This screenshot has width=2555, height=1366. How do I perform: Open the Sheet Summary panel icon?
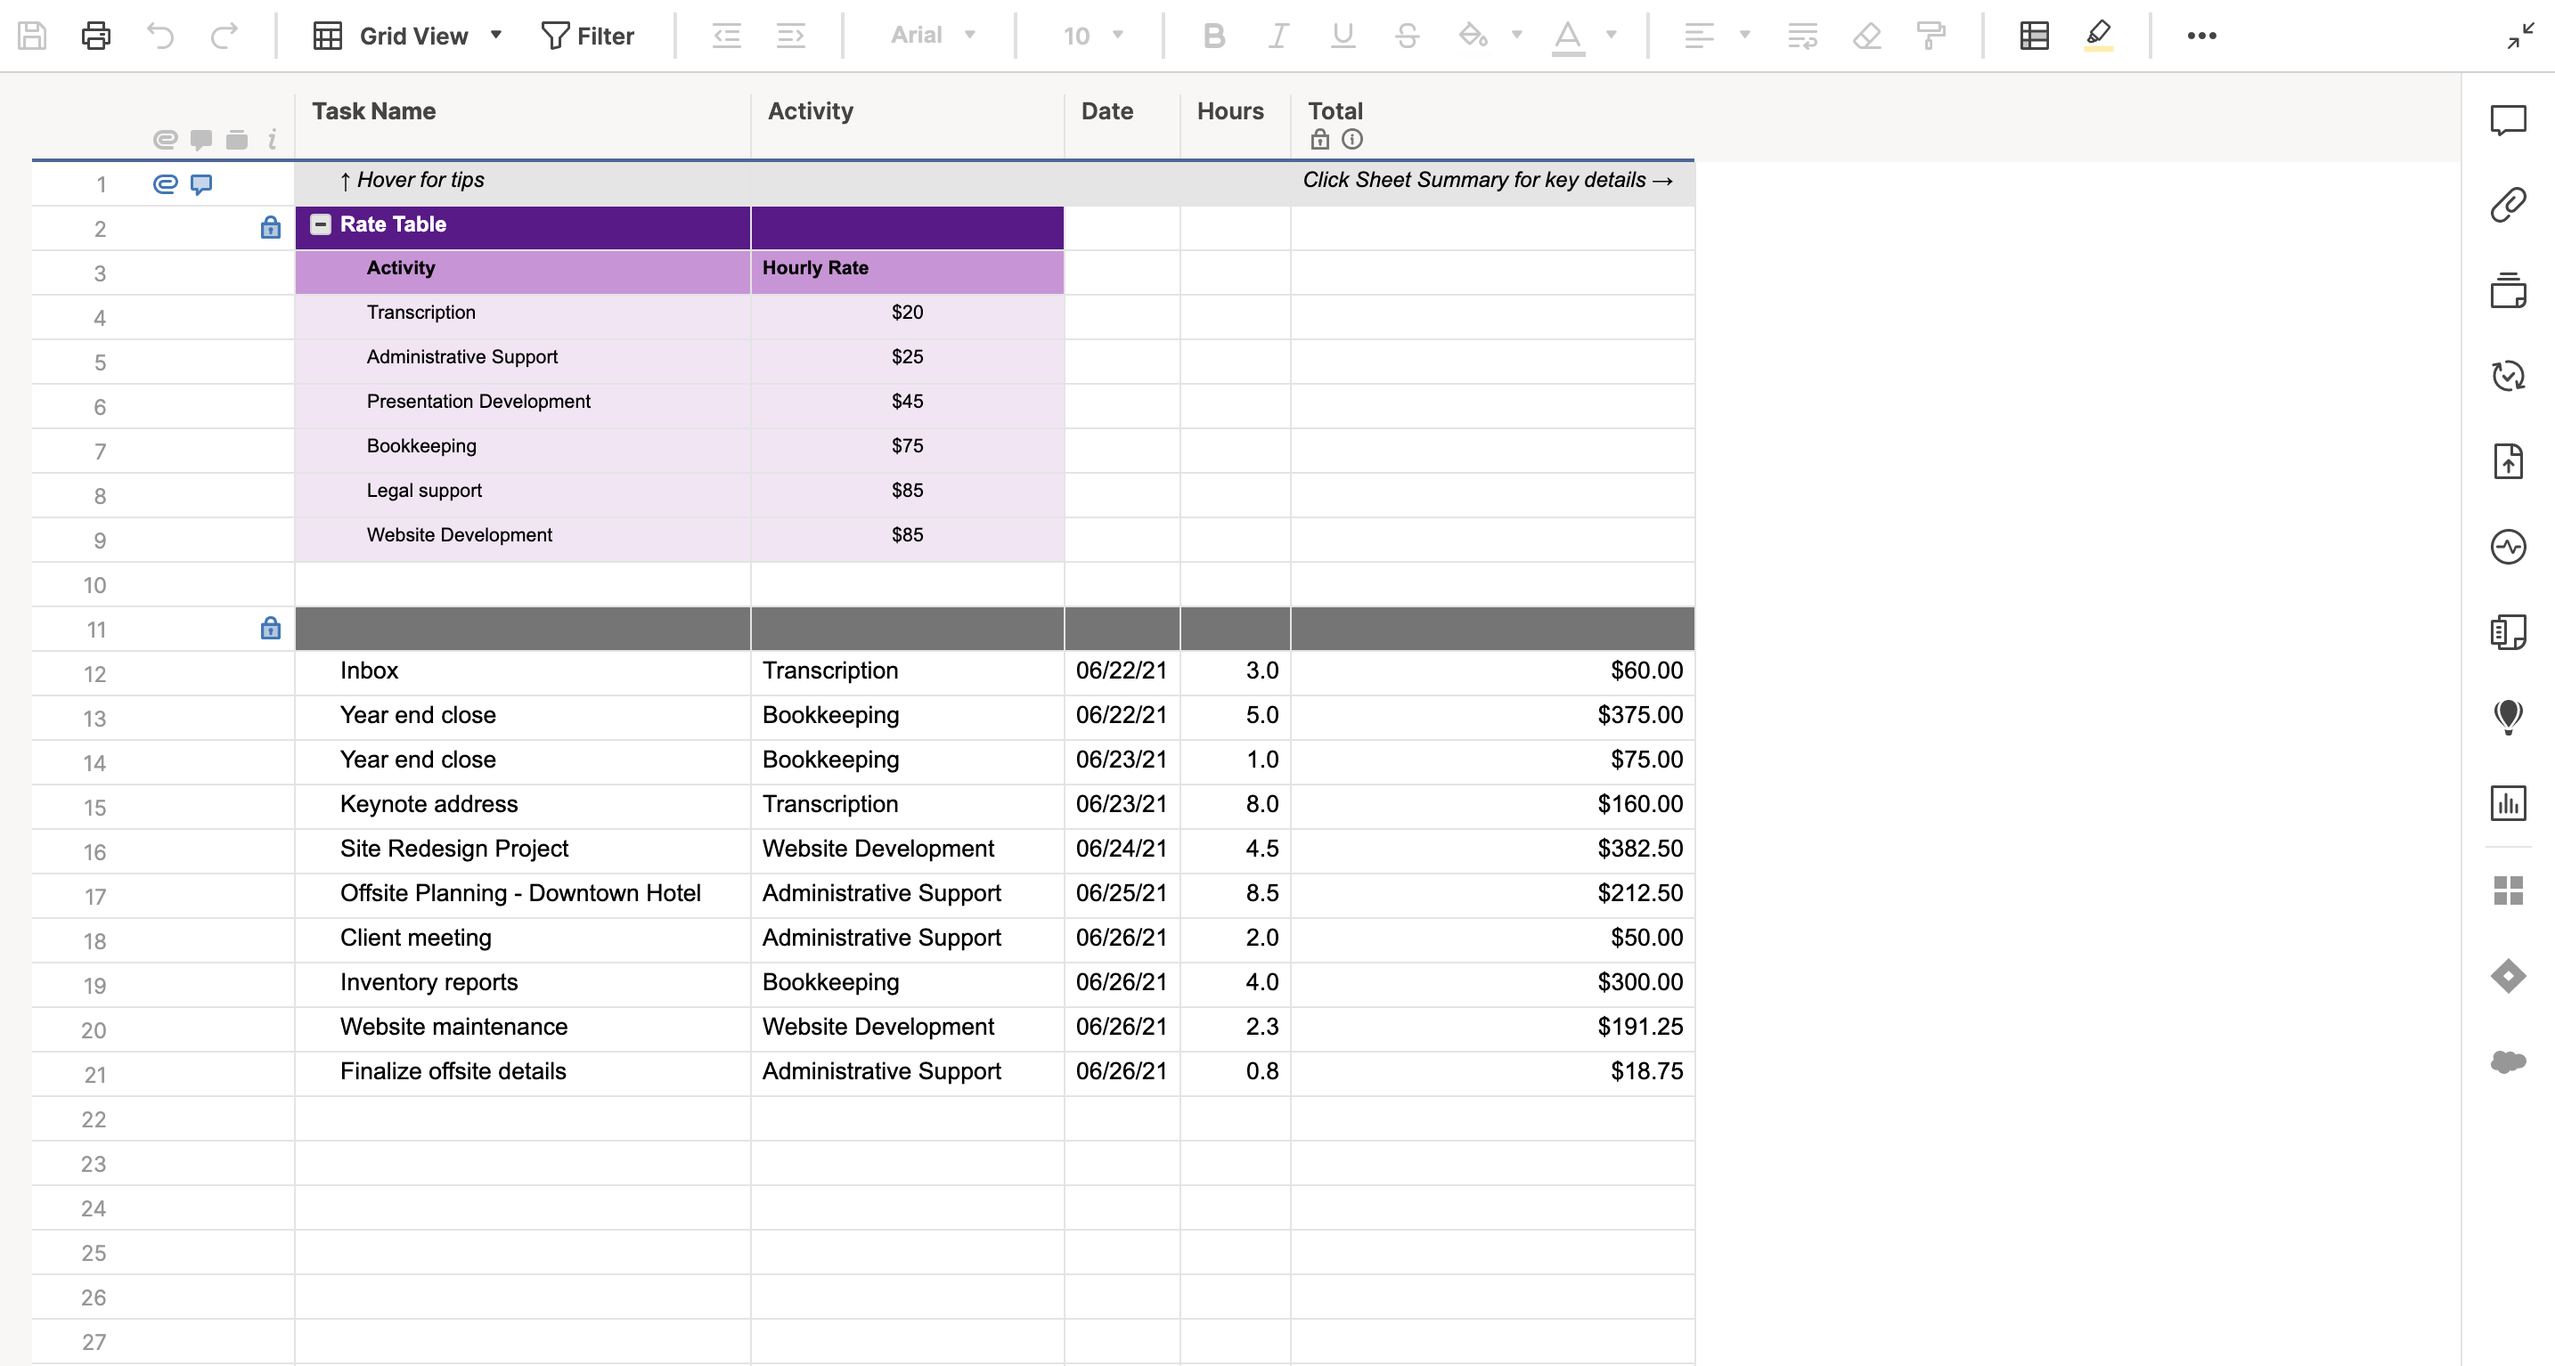coord(2508,631)
